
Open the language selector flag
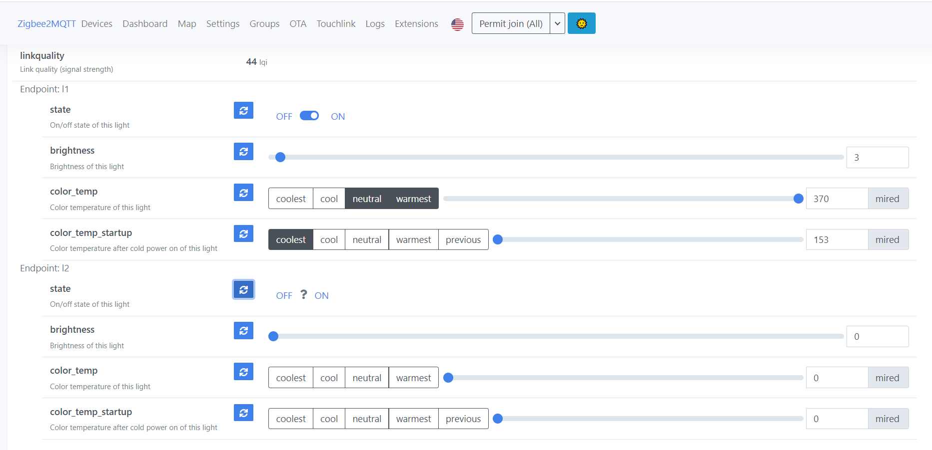[x=457, y=24]
